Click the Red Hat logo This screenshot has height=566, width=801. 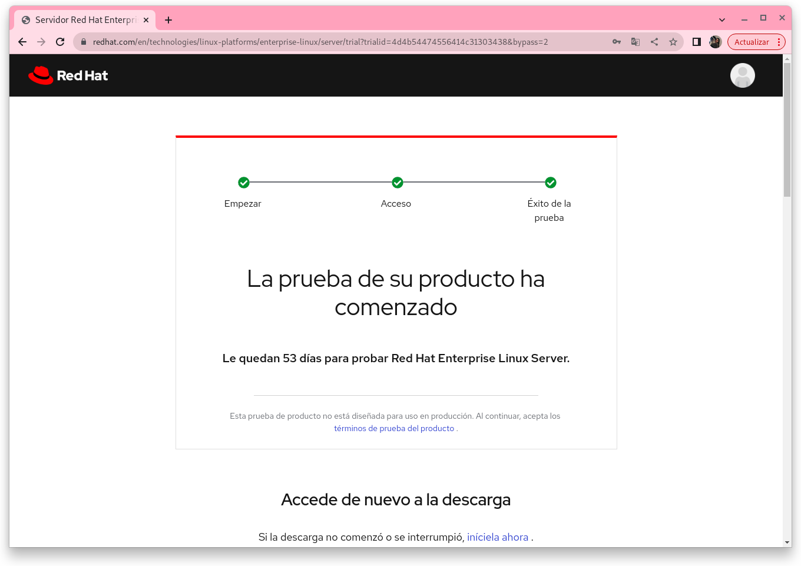[68, 75]
